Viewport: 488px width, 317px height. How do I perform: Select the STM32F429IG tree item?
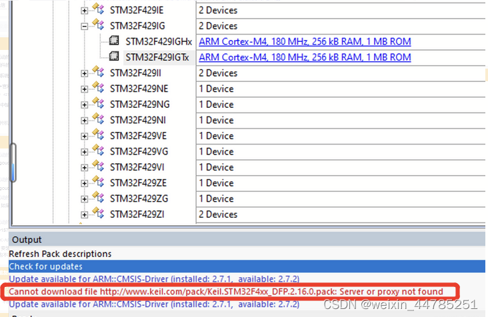click(x=137, y=26)
